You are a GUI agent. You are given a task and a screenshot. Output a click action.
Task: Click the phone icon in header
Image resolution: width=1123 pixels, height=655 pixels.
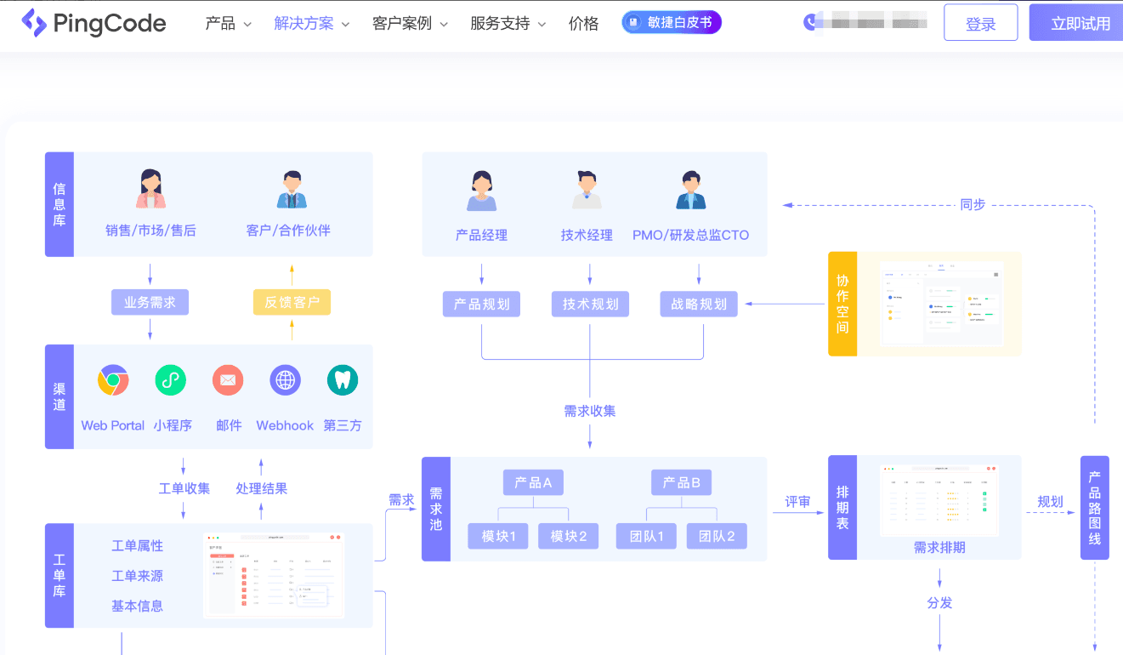[809, 23]
